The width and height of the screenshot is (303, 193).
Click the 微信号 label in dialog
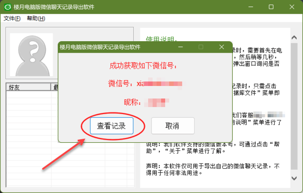(120, 84)
